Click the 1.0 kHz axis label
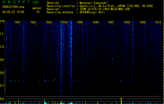The width and height of the screenshot is (164, 104). point(2,47)
